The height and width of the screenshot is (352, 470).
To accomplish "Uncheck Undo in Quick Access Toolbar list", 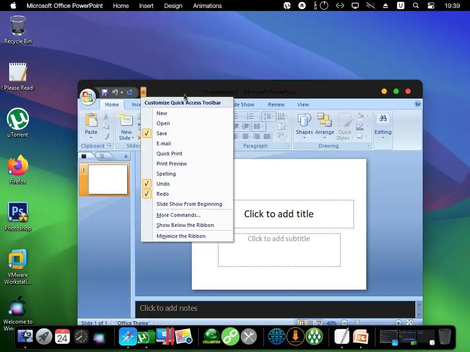I will [187, 184].
